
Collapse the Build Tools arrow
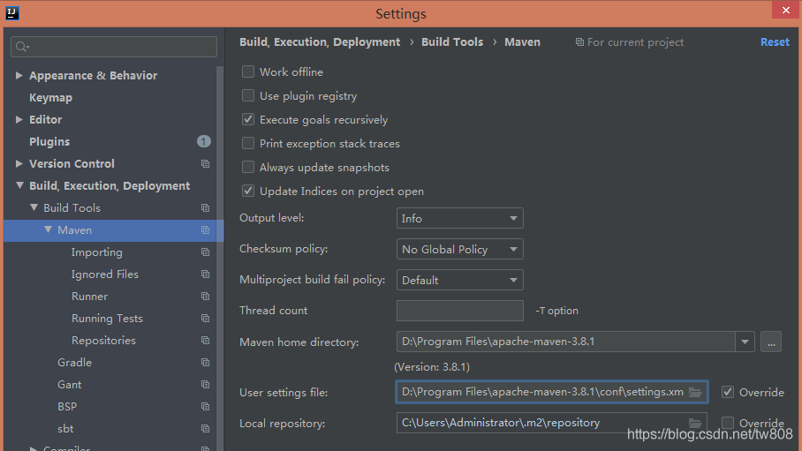click(34, 207)
